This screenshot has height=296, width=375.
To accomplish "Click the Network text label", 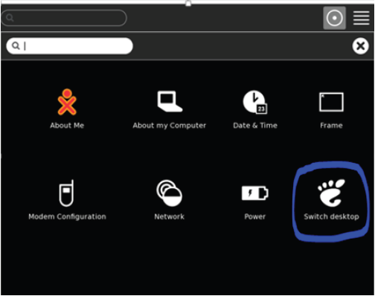I will pos(170,216).
